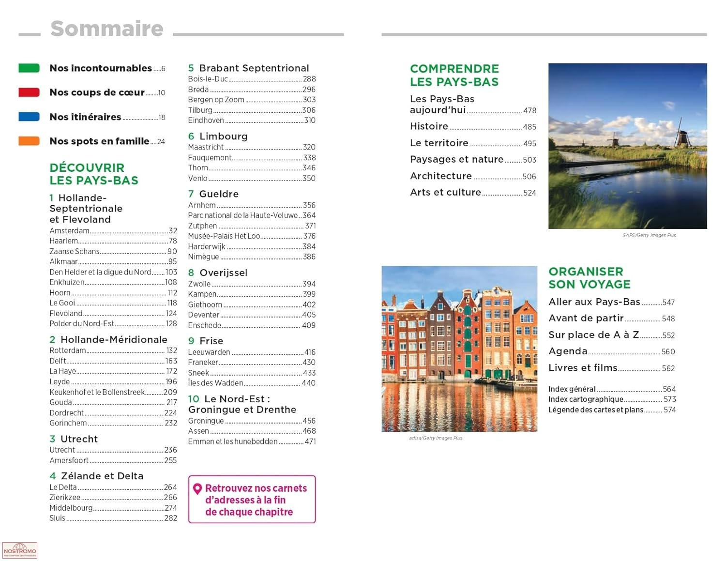Click the Rotterdam page 132 entry

(113, 350)
